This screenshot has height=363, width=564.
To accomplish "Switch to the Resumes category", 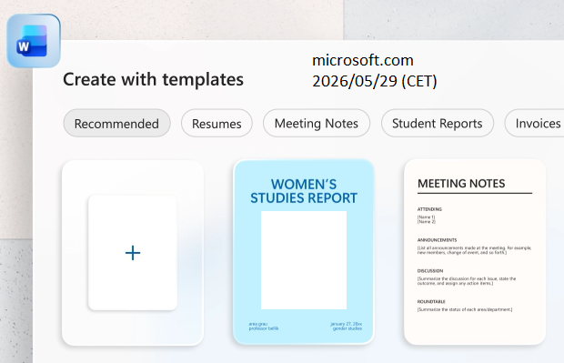I will 217,124.
